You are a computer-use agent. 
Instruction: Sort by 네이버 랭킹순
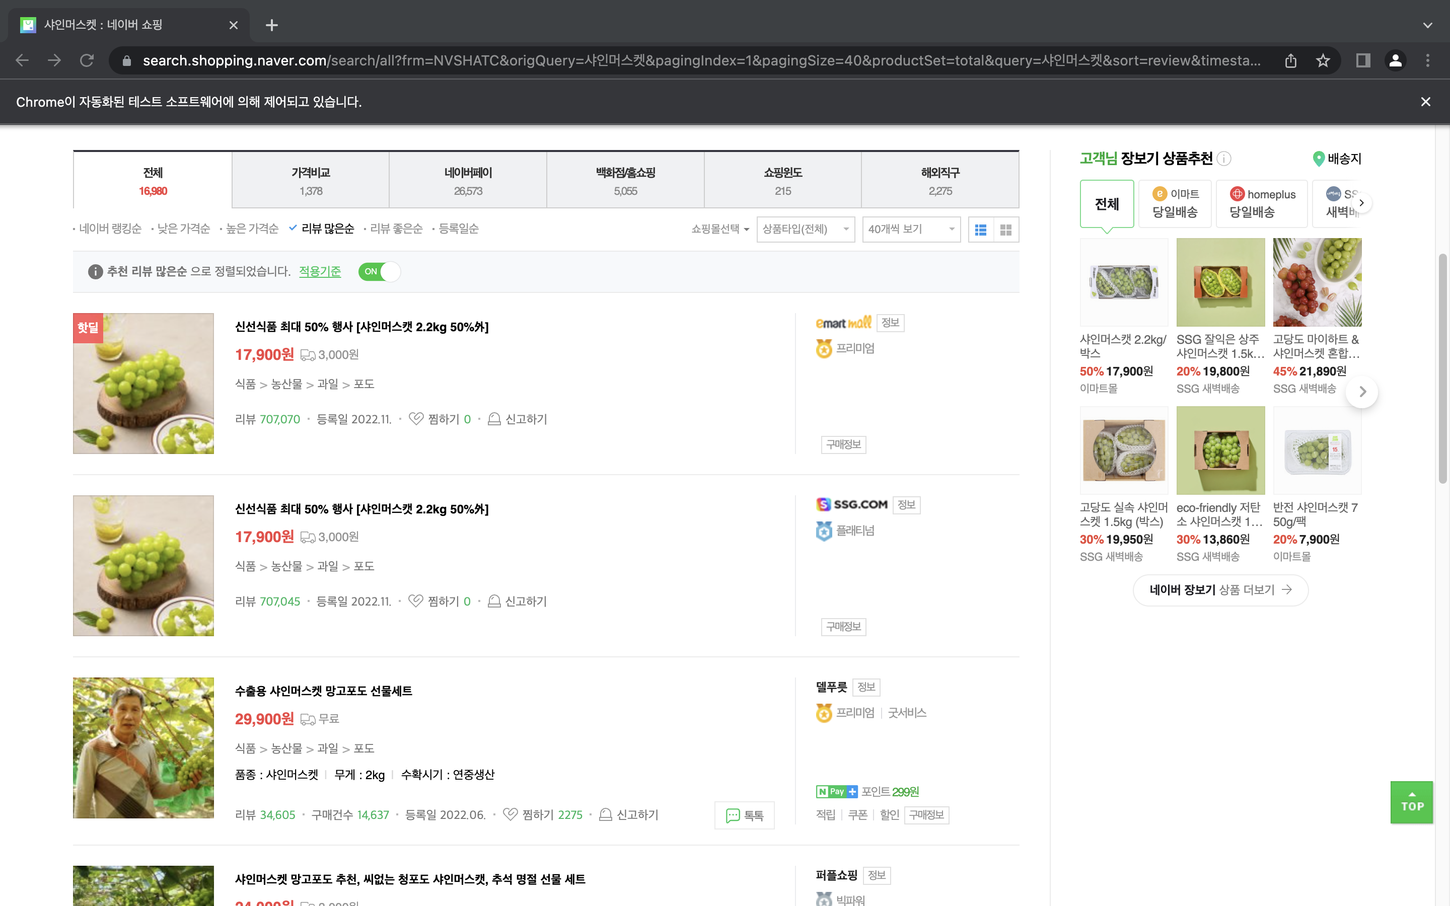(110, 229)
